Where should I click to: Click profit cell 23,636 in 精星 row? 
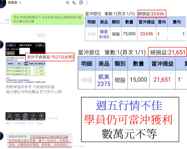tap(147, 34)
